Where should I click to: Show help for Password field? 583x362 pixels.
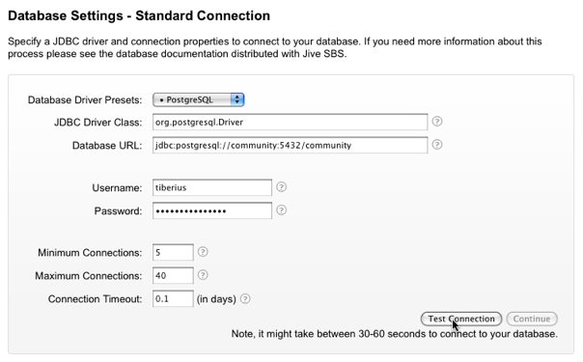pyautogui.click(x=282, y=210)
